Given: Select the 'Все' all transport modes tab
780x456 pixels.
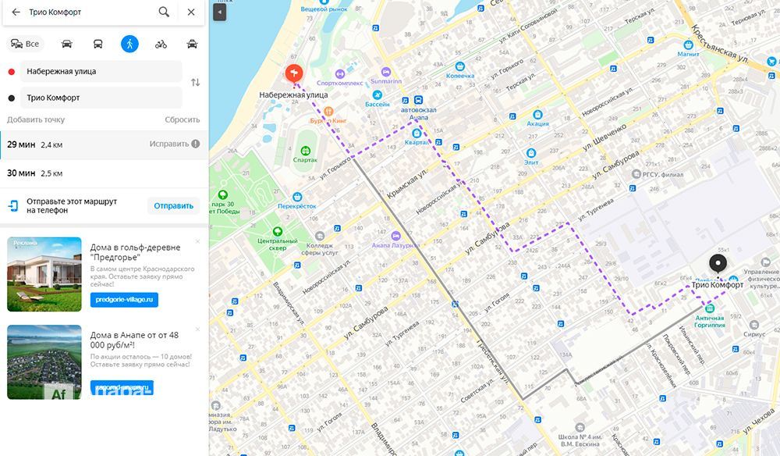Looking at the screenshot, I should coord(26,44).
